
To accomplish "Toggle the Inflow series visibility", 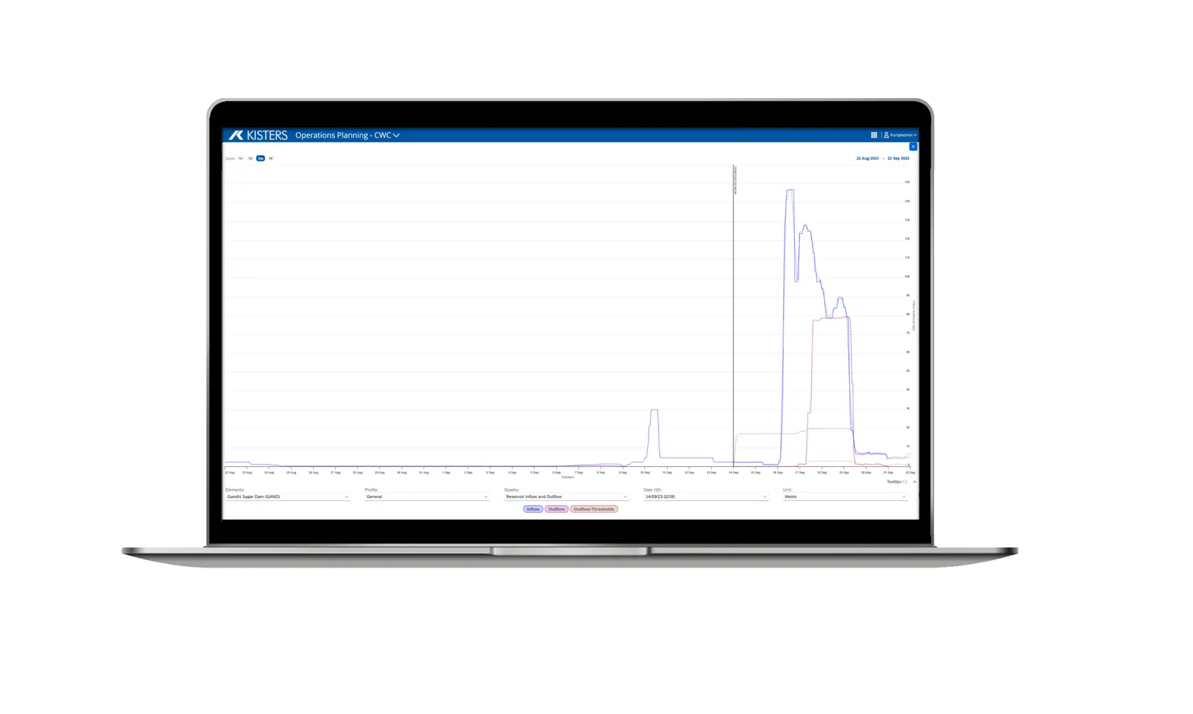I will coord(533,509).
